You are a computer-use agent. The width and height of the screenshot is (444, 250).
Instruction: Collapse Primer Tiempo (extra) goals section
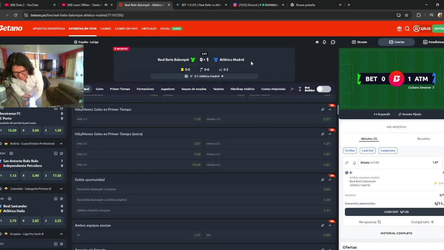(330, 134)
